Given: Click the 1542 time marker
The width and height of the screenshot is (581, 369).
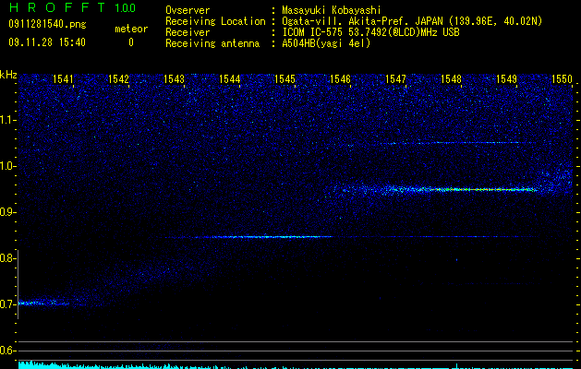Looking at the screenshot, I should (118, 79).
